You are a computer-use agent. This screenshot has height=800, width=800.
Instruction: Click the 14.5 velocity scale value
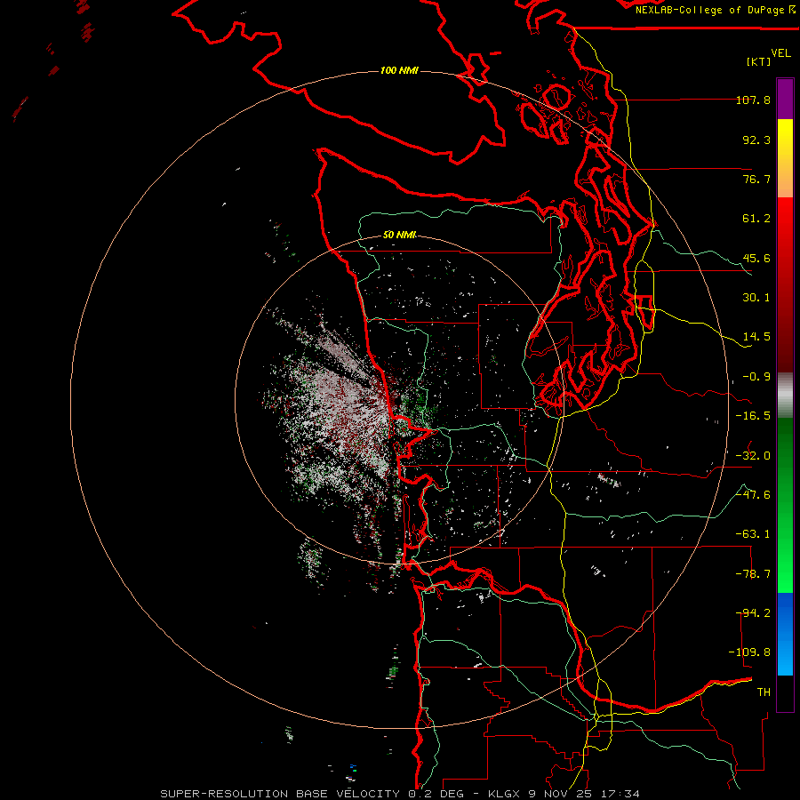(756, 337)
